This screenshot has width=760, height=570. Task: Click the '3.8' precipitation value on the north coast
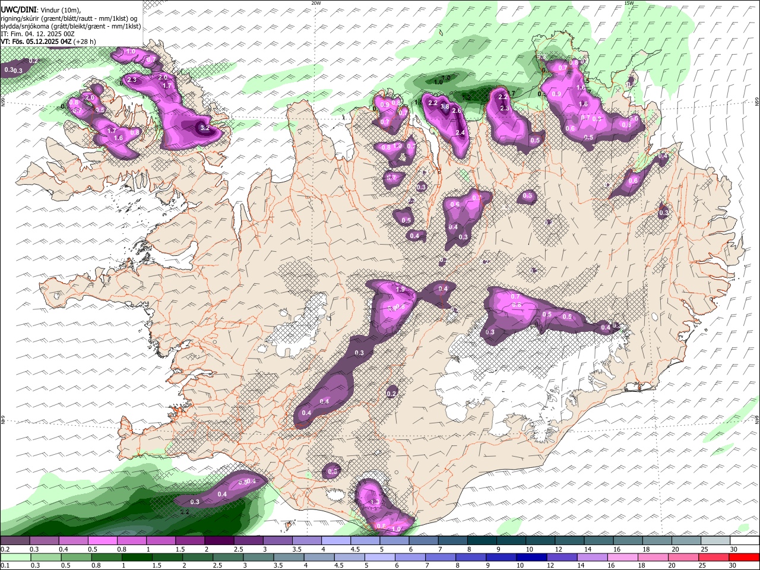(445, 107)
